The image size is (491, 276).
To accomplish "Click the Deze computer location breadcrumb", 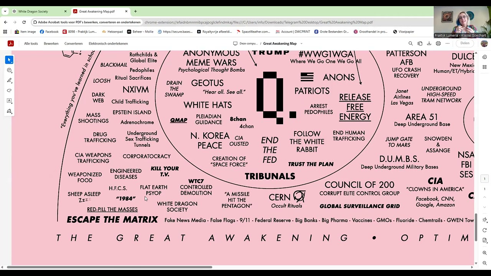I will point(245,43).
